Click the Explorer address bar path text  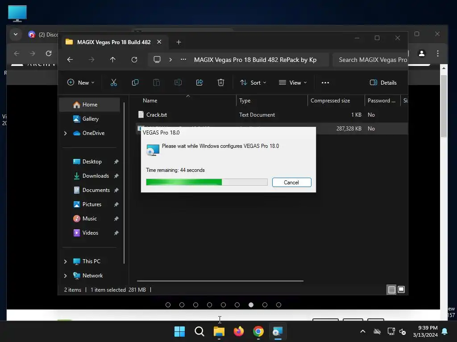255,60
